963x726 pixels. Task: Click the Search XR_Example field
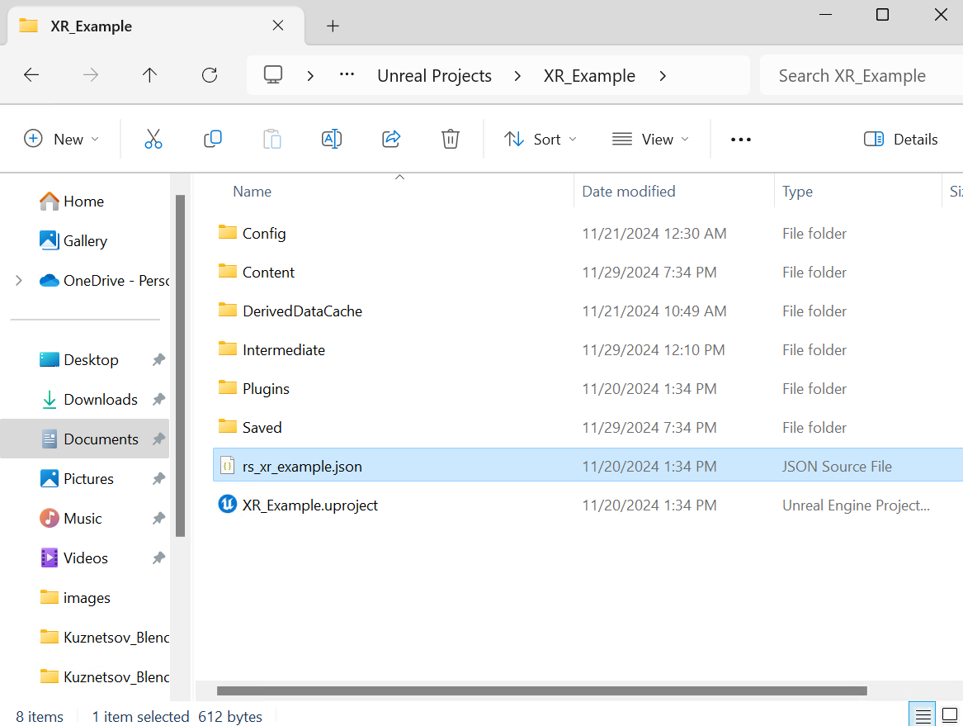[x=861, y=76]
